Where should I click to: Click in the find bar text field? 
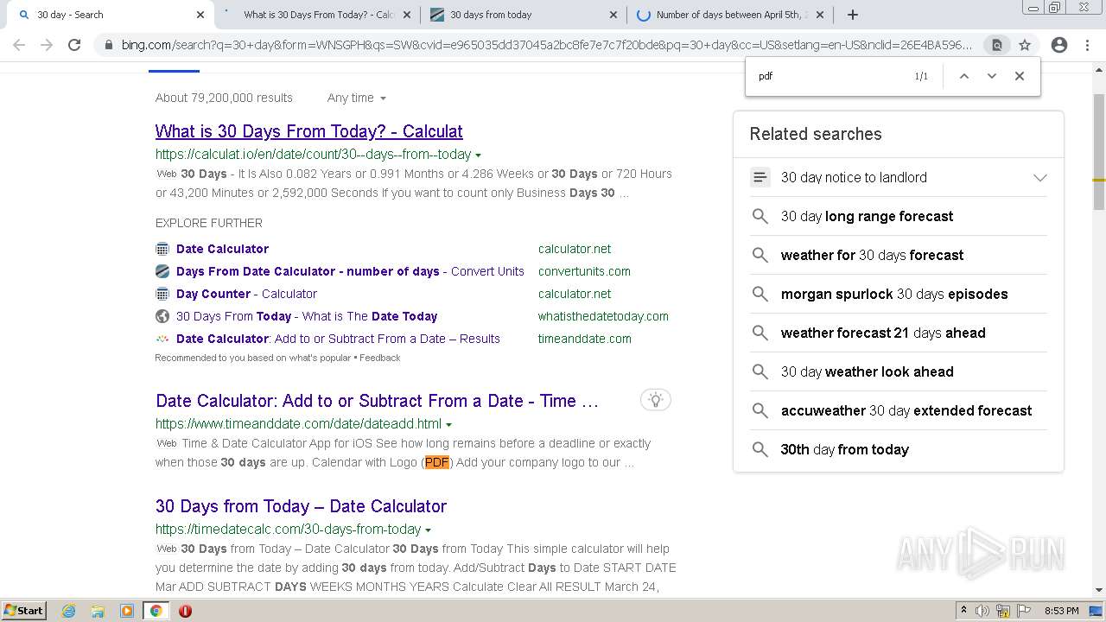click(x=829, y=76)
